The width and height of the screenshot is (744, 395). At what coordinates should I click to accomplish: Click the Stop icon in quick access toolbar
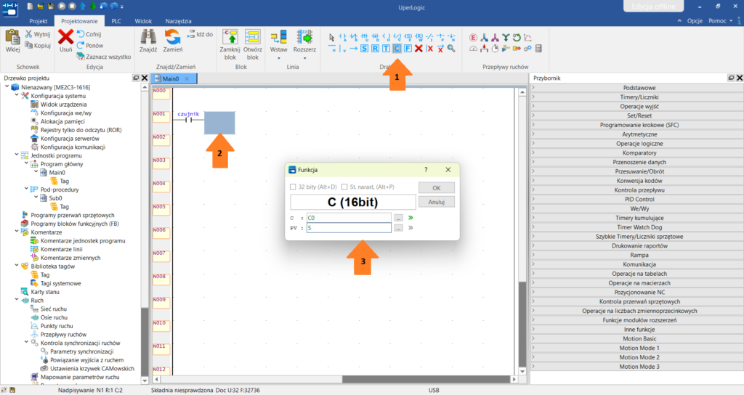[72, 6]
